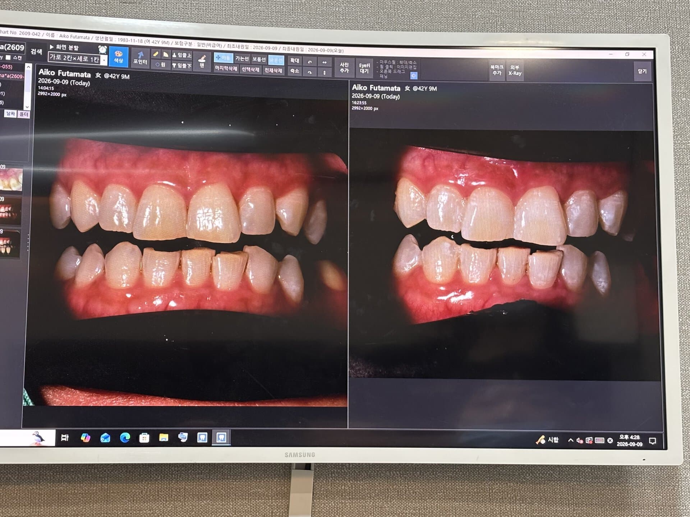
Task: Select 가는선 thin line thickness
Action: point(242,59)
